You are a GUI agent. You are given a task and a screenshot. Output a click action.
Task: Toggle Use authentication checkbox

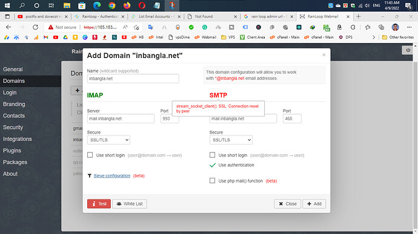pos(213,165)
